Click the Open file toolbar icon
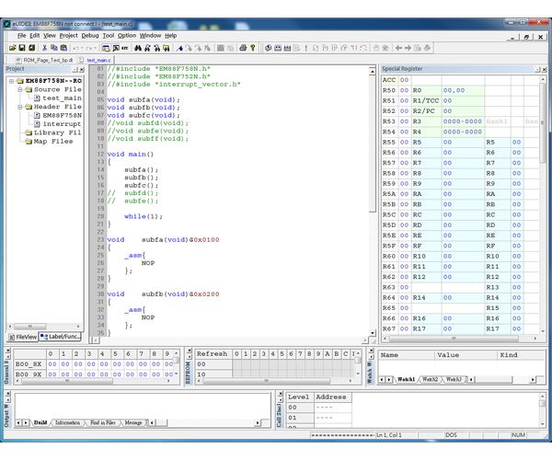The image size is (552, 460). coord(13,47)
